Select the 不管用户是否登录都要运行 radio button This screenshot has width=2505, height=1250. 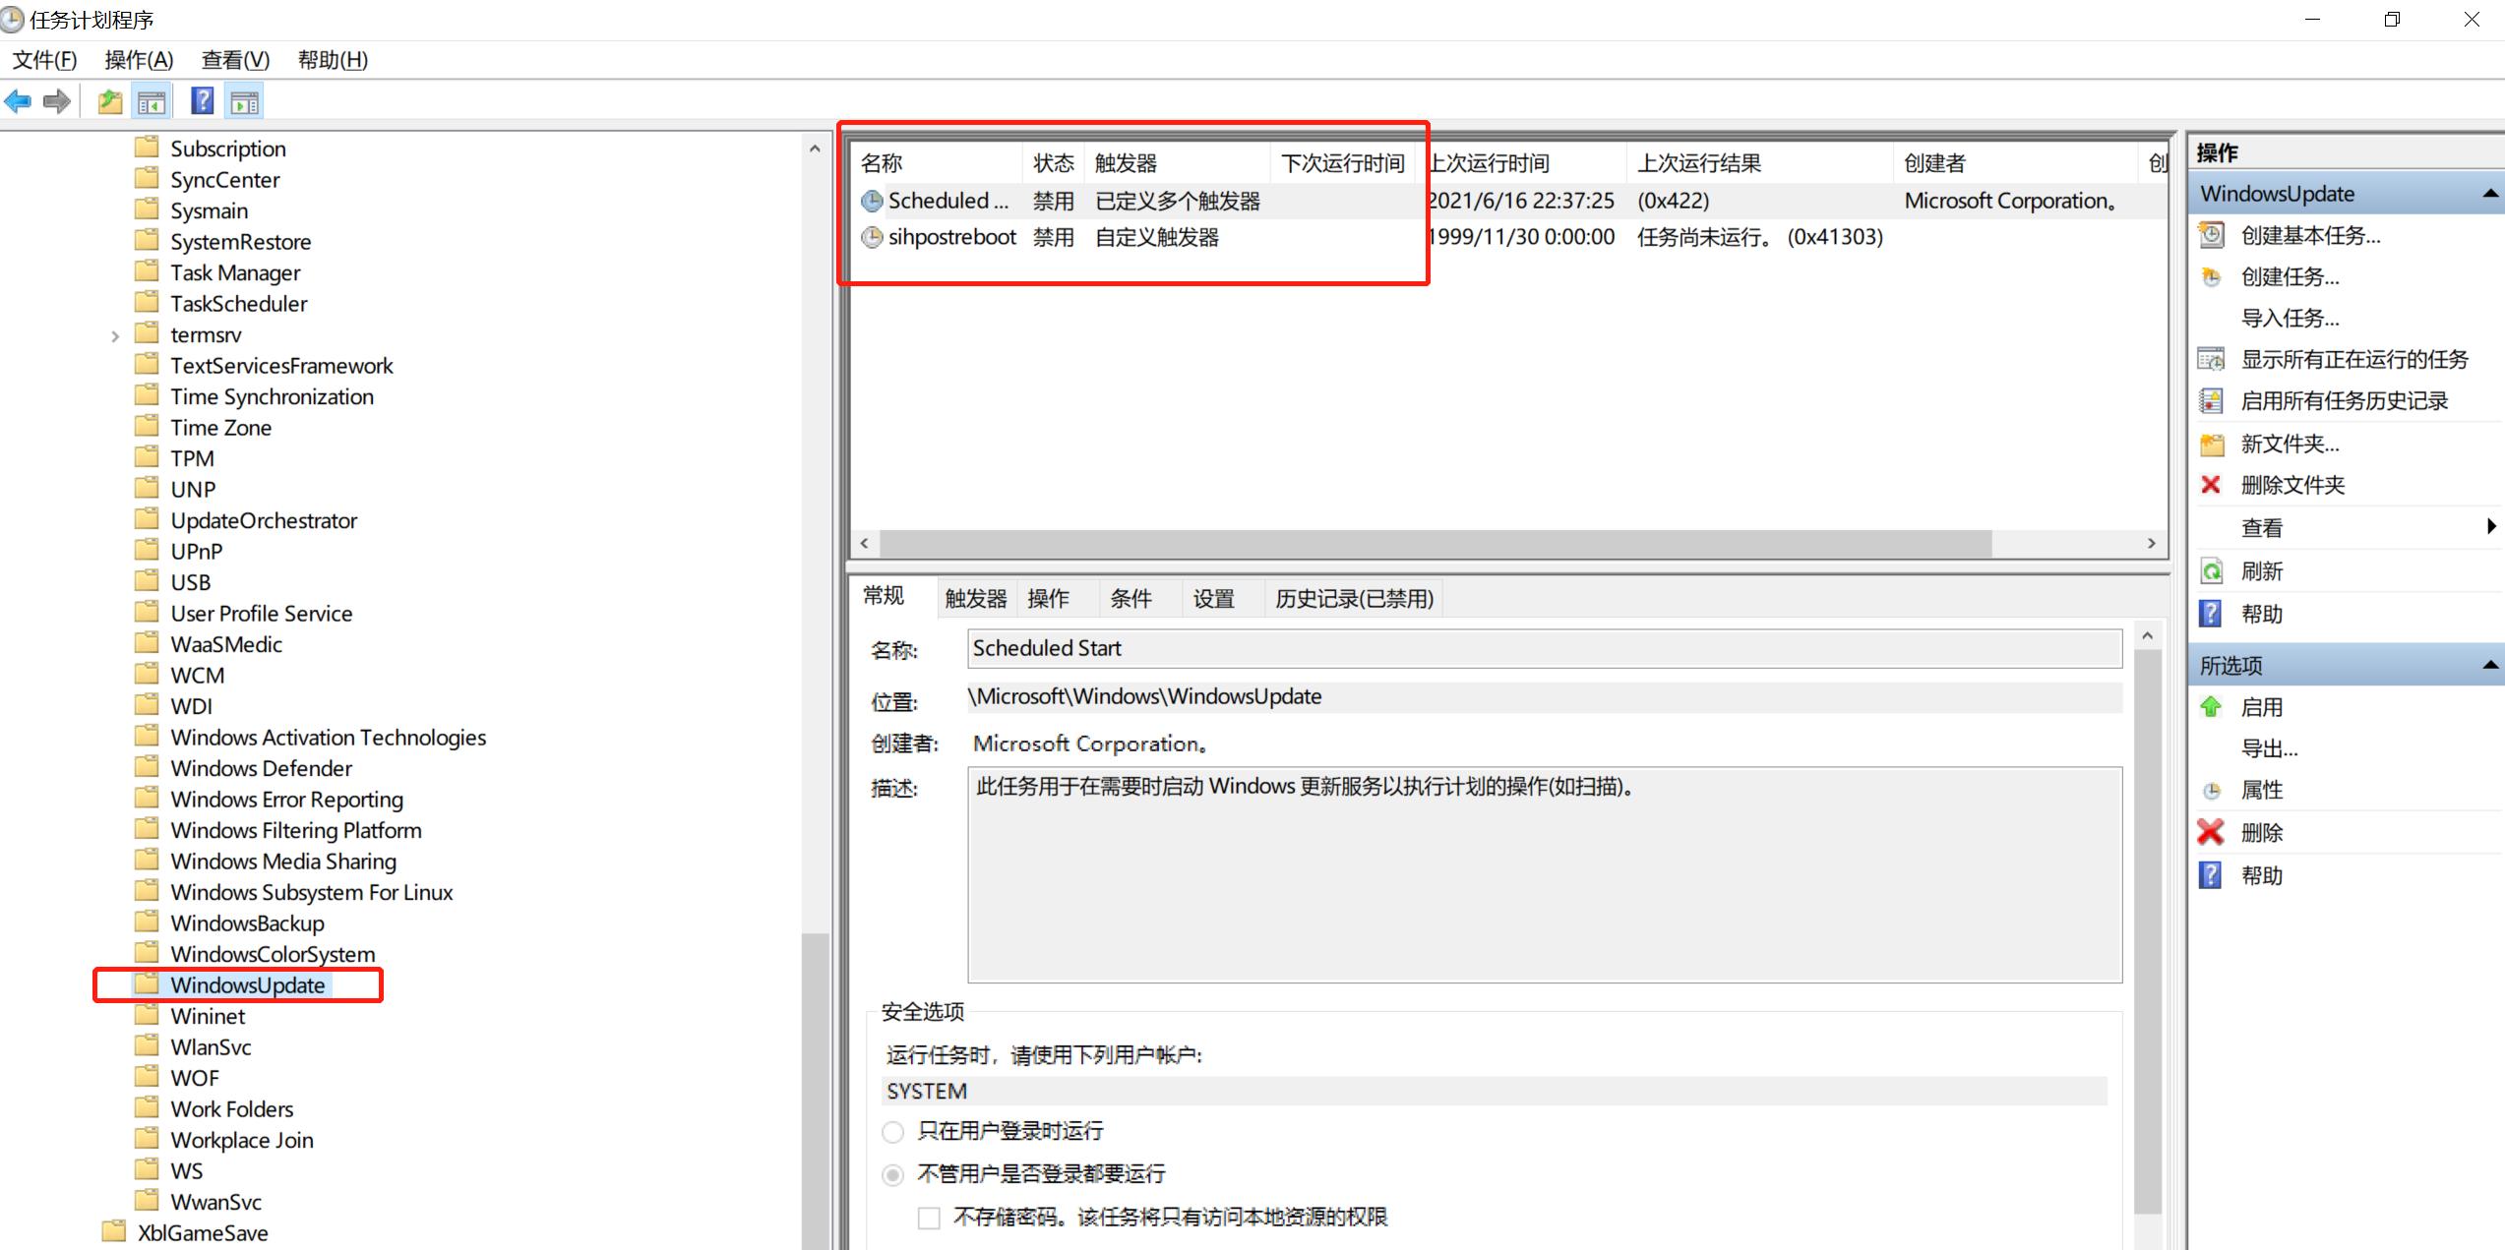(892, 1174)
